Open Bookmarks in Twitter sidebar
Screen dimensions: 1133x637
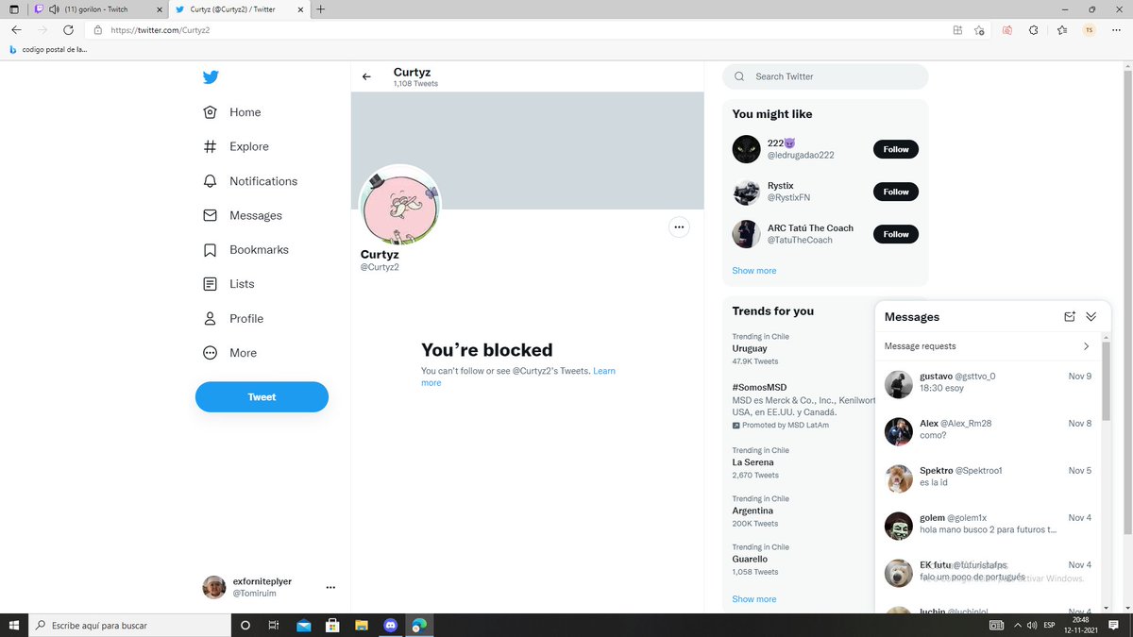[245, 250]
